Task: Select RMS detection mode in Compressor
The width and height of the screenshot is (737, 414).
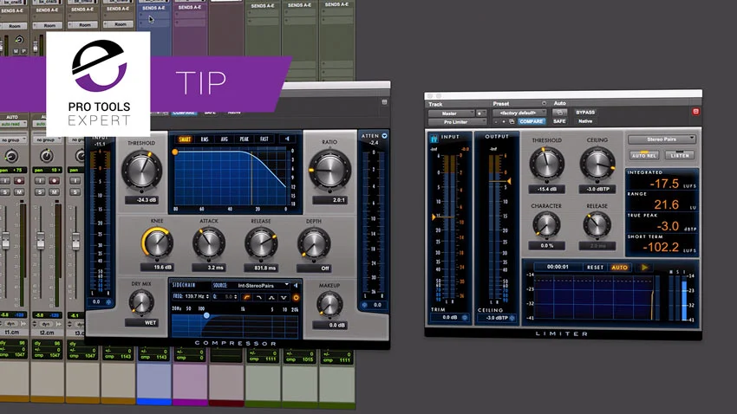Action: 205,139
